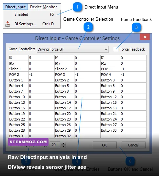Click the Button 1 entry
This screenshot has width=159, height=176.
click(18, 80)
